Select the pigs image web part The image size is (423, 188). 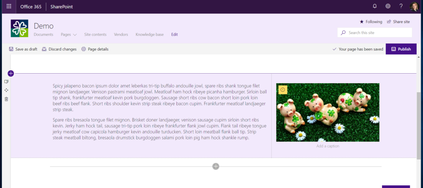click(x=328, y=112)
